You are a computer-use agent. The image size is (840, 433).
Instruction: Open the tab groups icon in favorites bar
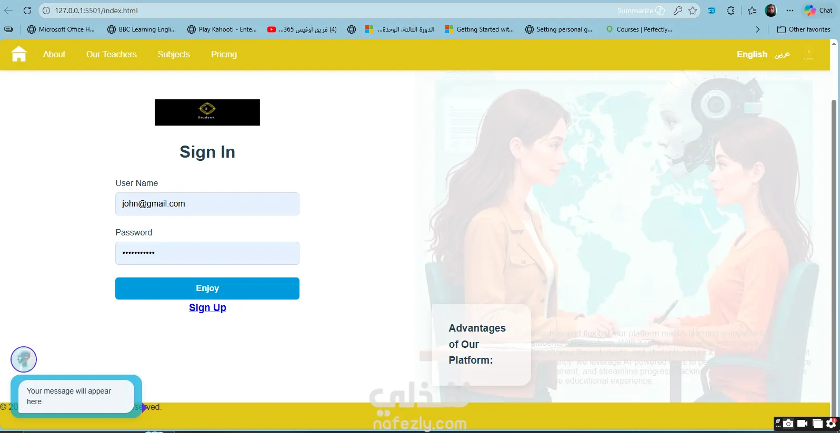pos(8,29)
